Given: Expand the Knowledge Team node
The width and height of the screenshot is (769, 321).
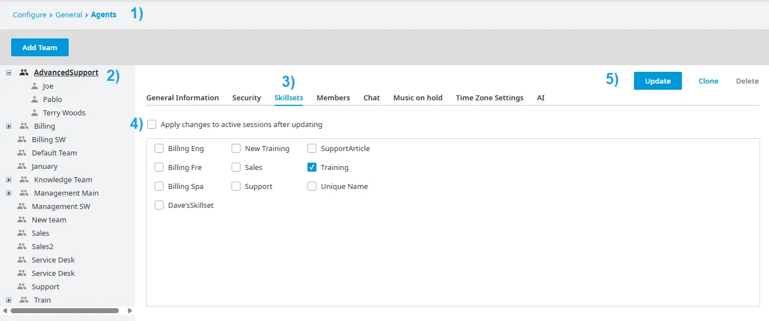Looking at the screenshot, I should [8, 180].
